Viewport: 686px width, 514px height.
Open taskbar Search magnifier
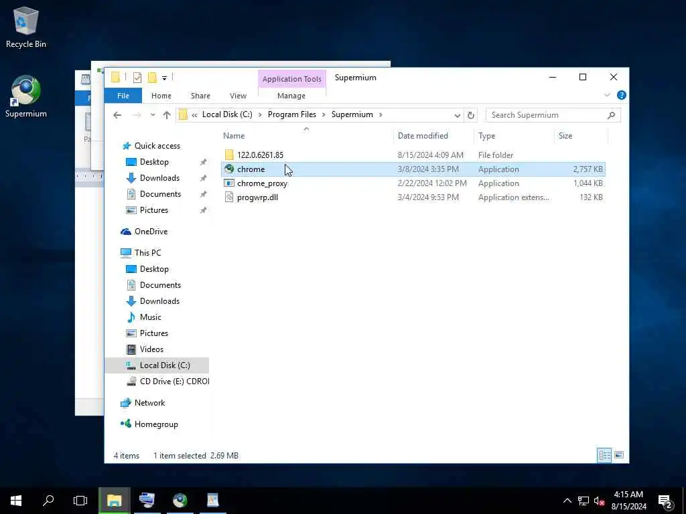(x=48, y=501)
